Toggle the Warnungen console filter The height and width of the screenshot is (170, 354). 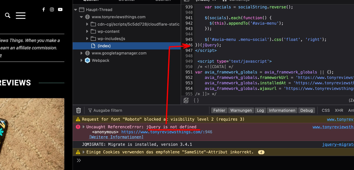(241, 110)
